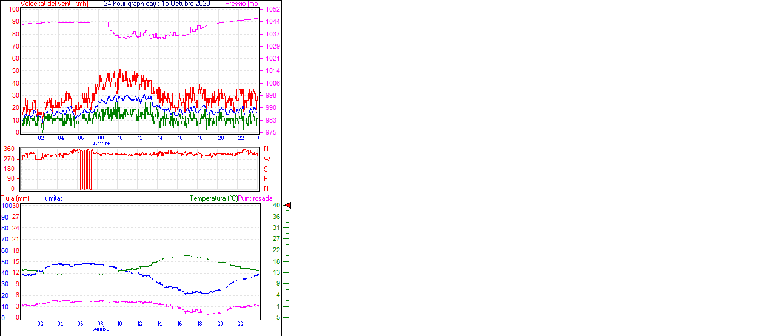The image size is (776, 336).
Task: Click the 975 pressure axis value
Action: pyautogui.click(x=271, y=132)
